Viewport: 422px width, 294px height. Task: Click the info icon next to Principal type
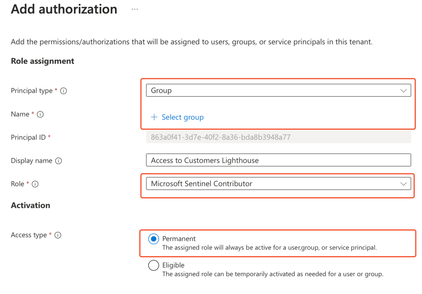(63, 91)
